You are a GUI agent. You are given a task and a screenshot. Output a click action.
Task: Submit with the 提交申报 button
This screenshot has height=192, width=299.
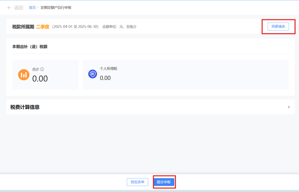click(164, 182)
